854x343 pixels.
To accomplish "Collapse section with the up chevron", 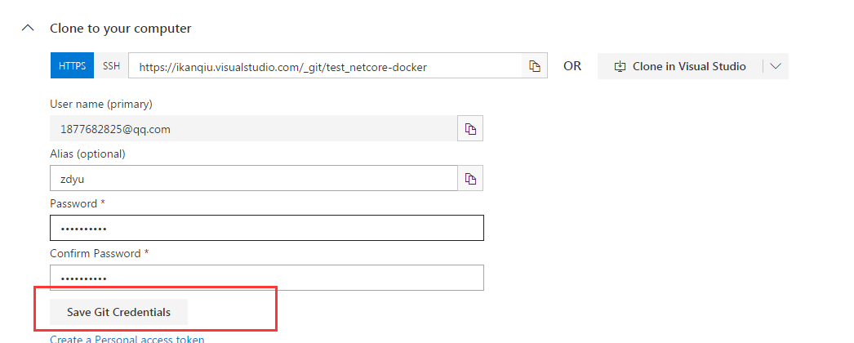I will click(x=29, y=28).
